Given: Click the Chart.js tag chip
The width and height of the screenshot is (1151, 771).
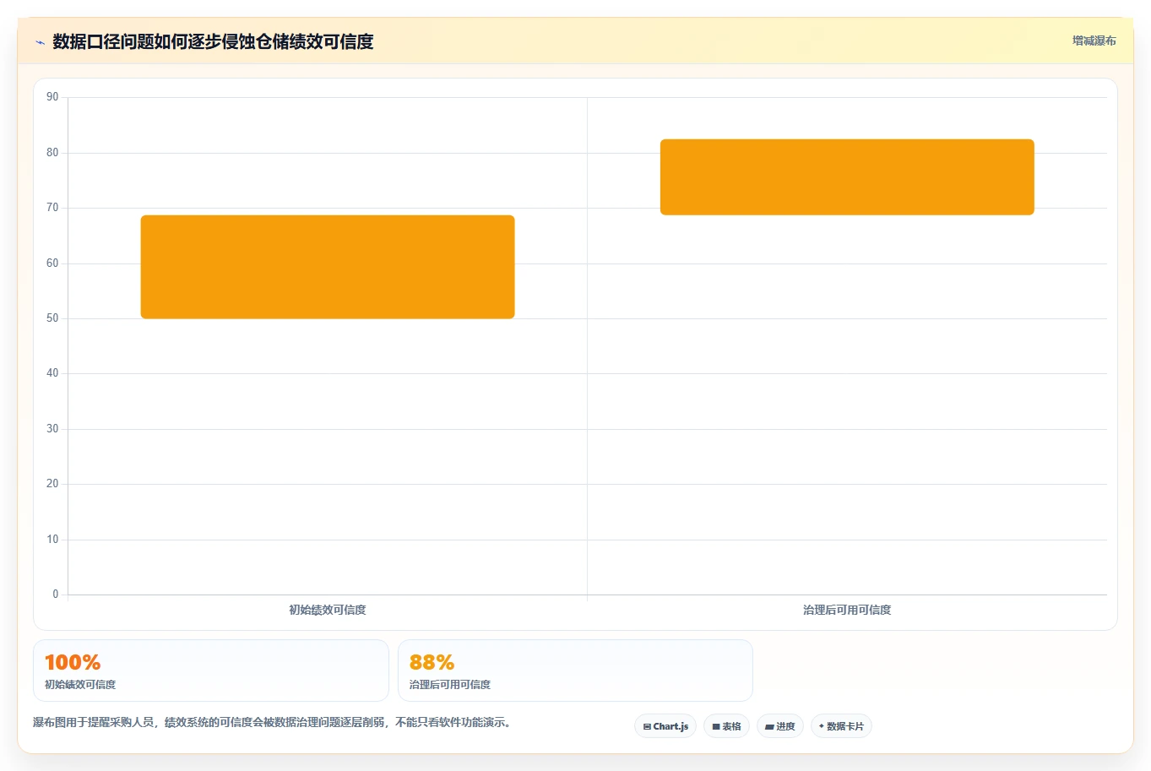Looking at the screenshot, I should 665,726.
